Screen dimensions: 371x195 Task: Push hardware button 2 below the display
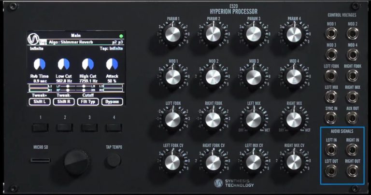click(65, 128)
